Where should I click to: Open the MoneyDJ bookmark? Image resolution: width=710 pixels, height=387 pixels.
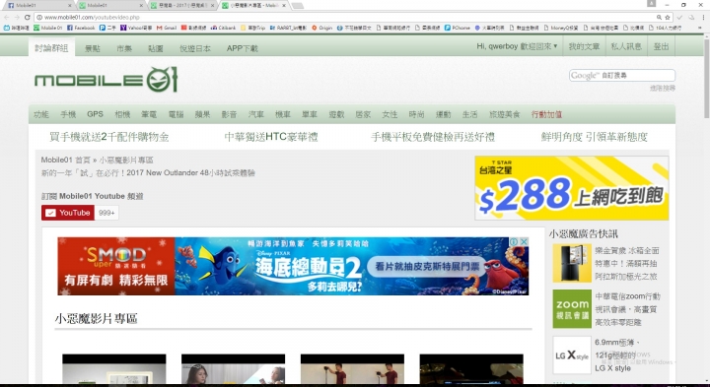561,28
